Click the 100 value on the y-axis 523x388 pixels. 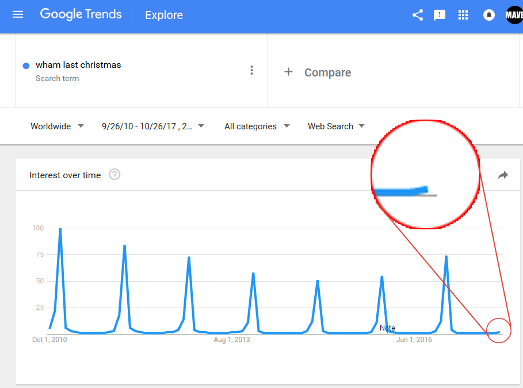tap(38, 228)
